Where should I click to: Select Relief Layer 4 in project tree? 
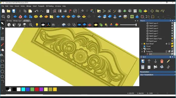click(x=154, y=28)
